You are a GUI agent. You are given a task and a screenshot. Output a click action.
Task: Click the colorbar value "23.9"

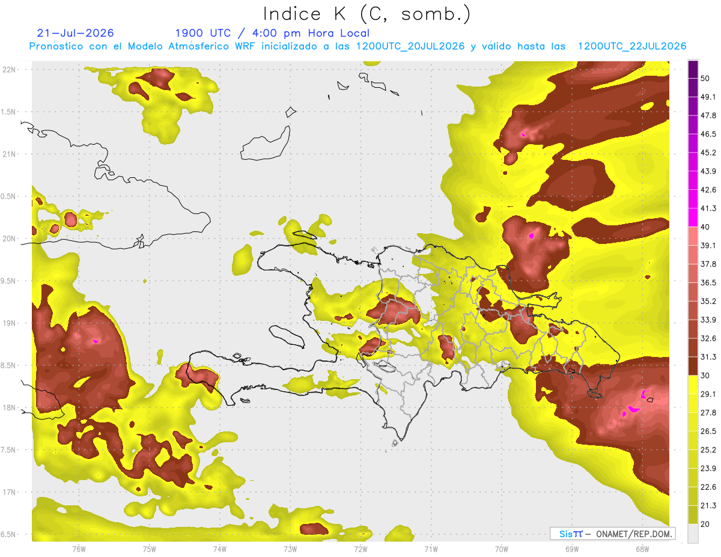[708, 469]
